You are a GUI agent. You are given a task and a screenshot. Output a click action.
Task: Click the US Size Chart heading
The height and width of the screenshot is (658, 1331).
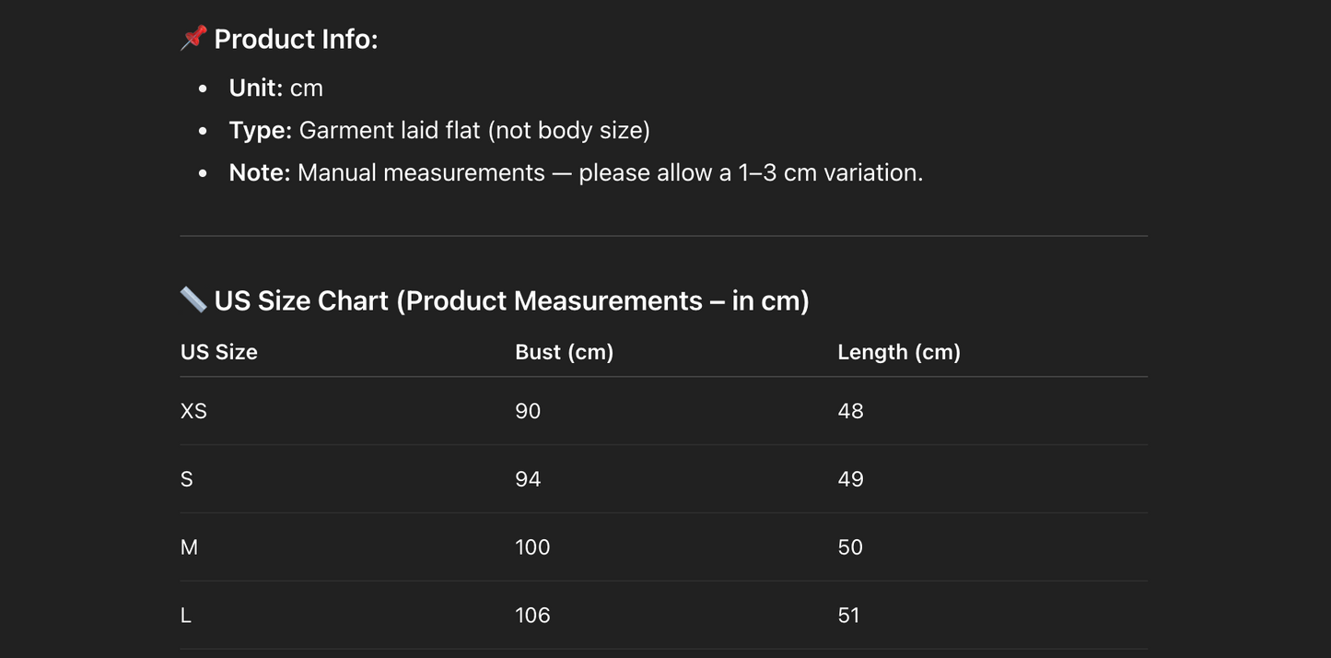click(511, 300)
